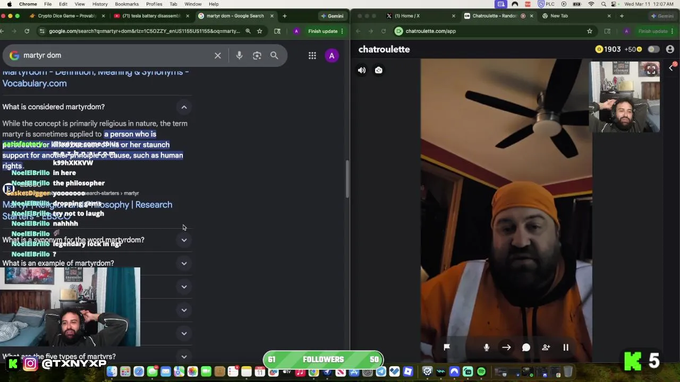The width and height of the screenshot is (680, 382).
Task: Click the self-view camera thumbnail
Action: 625,97
